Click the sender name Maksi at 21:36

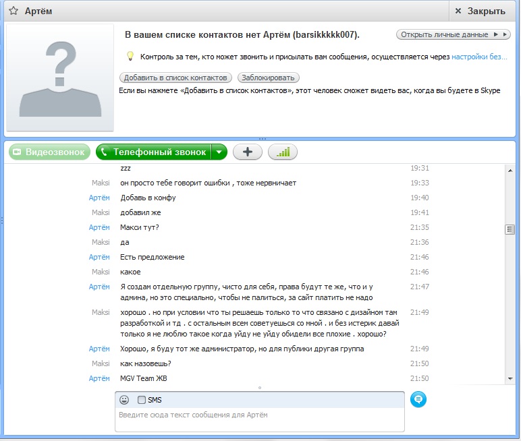101,242
